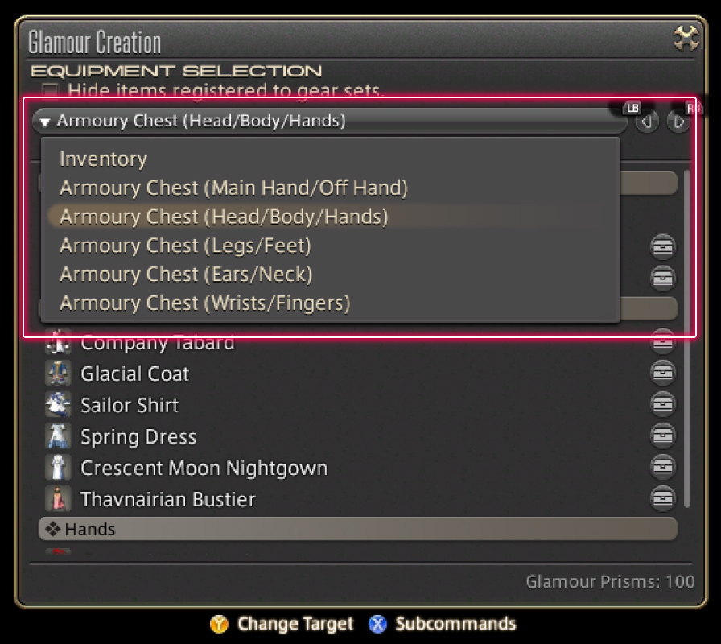Click armoury chest icon beside Spring Dress
The width and height of the screenshot is (721, 644).
click(x=662, y=436)
